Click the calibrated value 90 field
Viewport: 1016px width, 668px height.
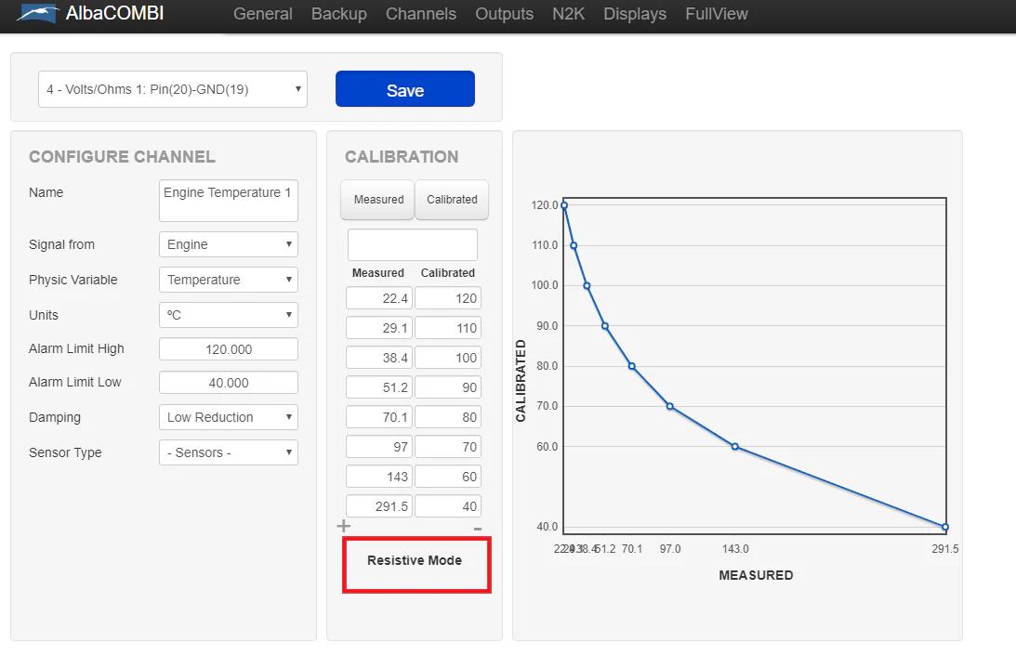(448, 387)
